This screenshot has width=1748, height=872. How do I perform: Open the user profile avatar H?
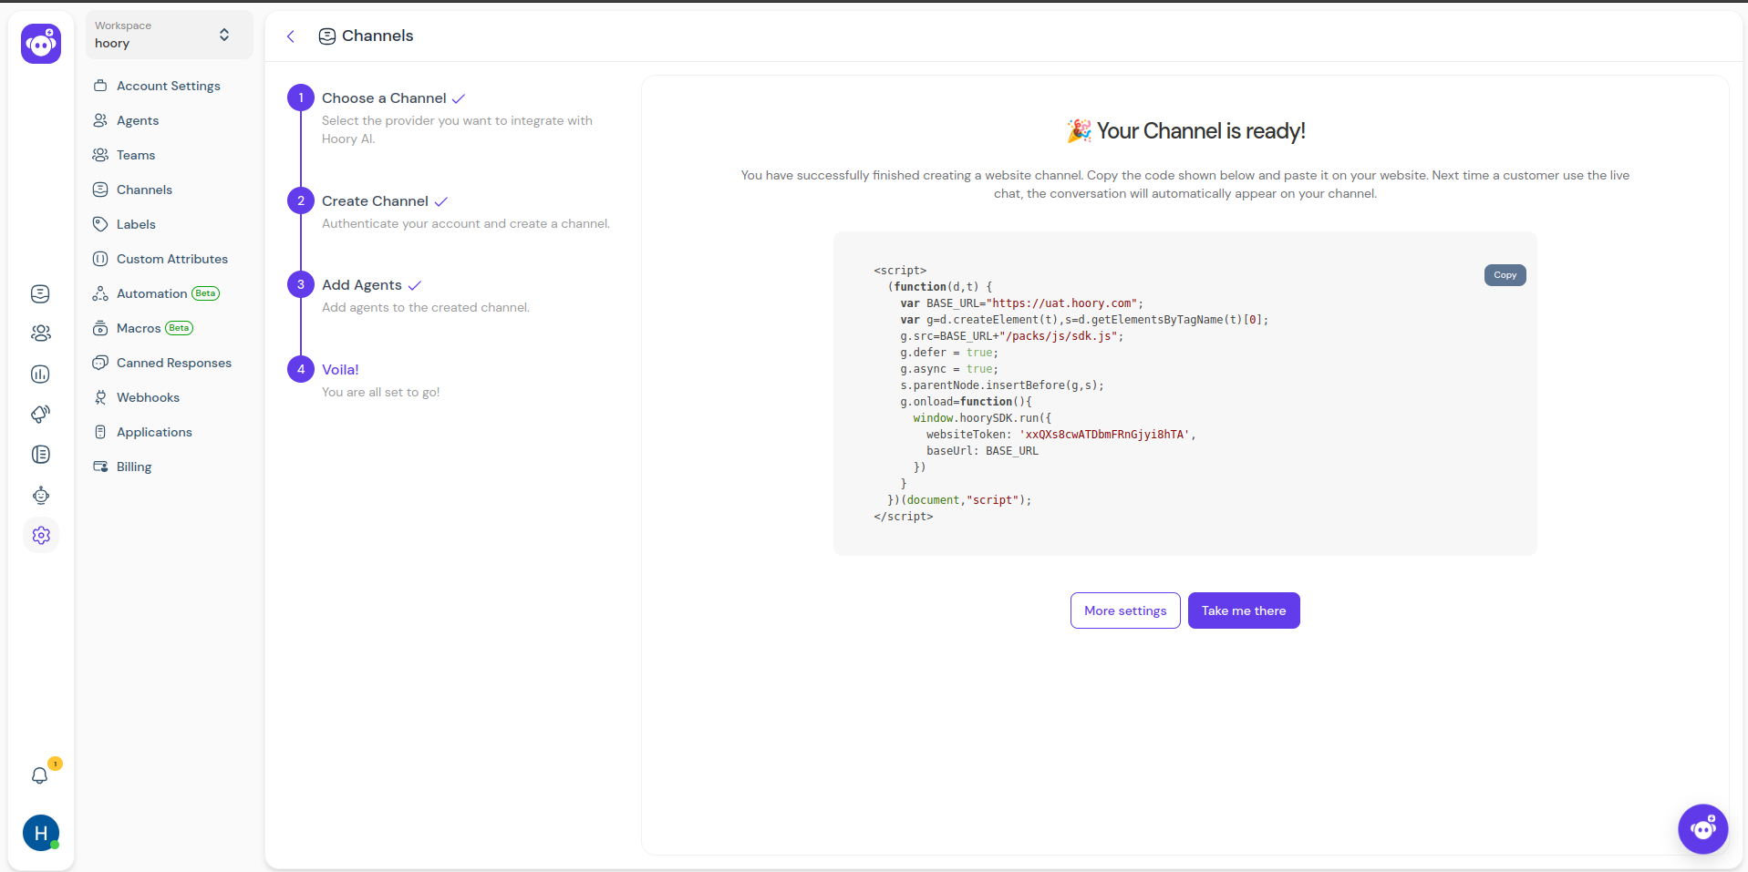[x=41, y=833]
